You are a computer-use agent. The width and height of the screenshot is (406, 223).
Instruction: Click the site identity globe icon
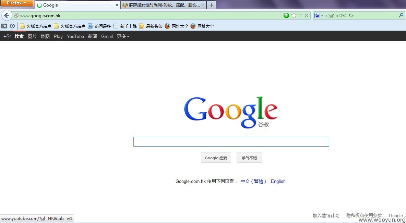click(16, 15)
